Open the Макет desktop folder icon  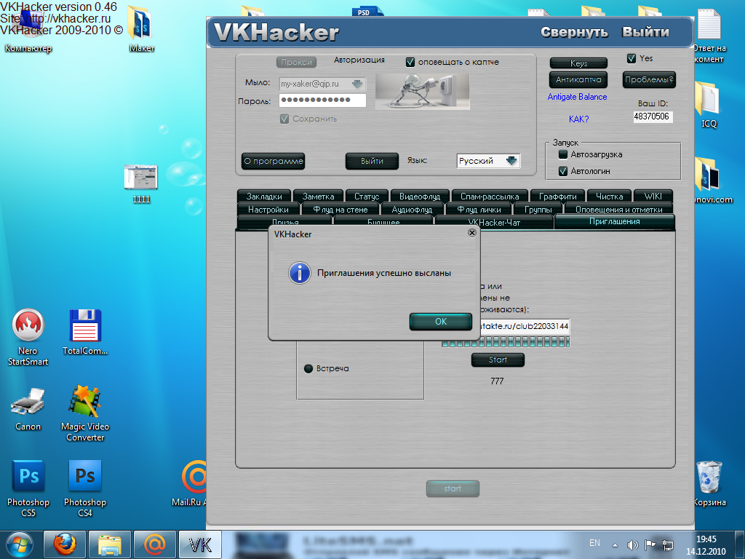[x=141, y=28]
